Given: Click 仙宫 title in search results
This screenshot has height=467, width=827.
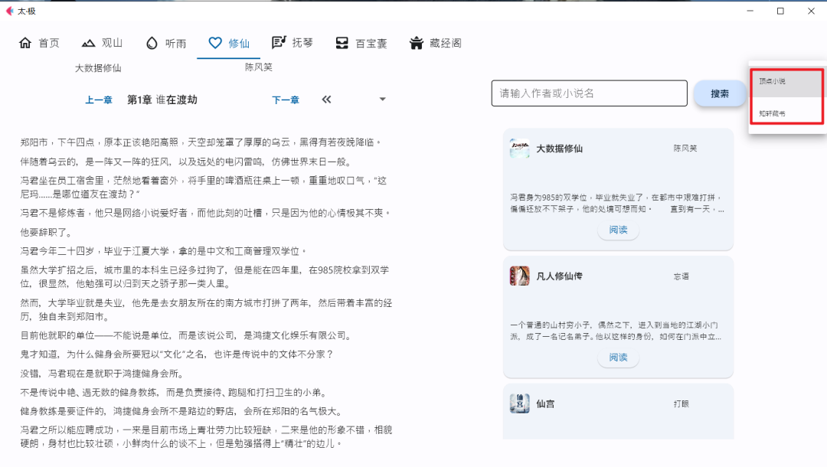Looking at the screenshot, I should tap(545, 403).
